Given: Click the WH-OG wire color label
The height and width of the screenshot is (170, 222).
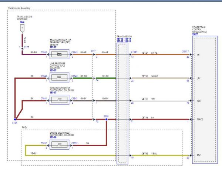Looking at the screenshot, I should (x=155, y=76).
